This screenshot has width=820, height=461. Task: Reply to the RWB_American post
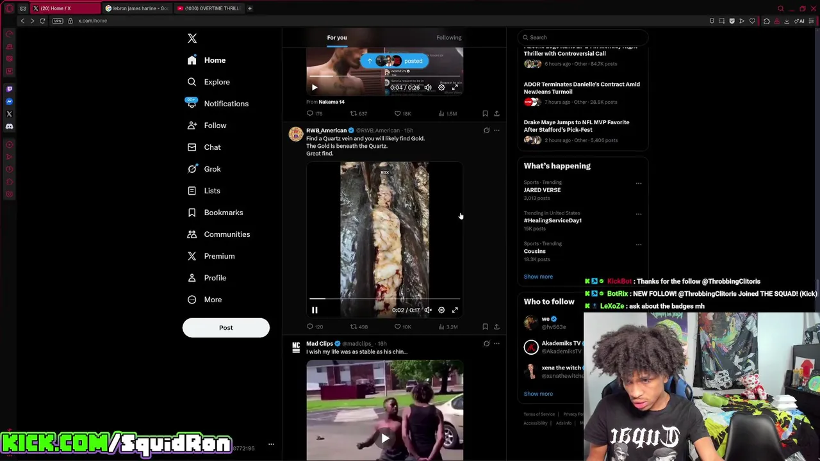pyautogui.click(x=314, y=327)
